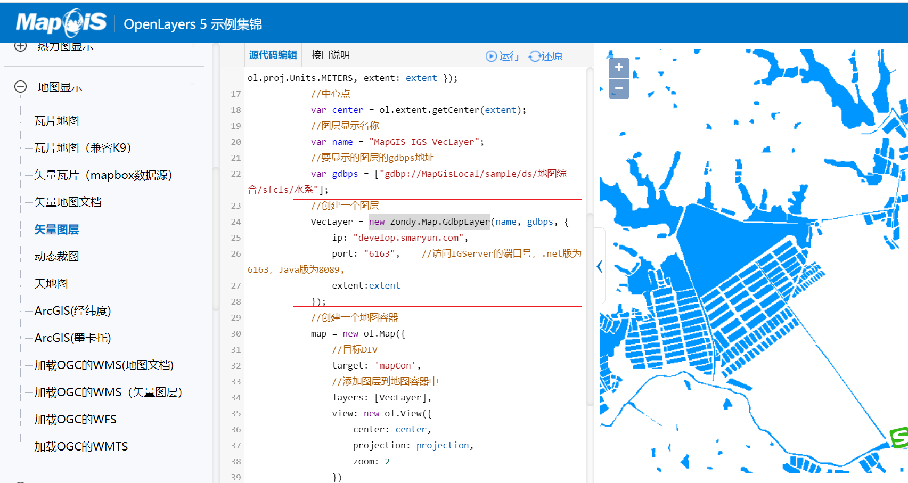Open the ArcGIS(经纬度) example
908x483 pixels.
tap(72, 311)
